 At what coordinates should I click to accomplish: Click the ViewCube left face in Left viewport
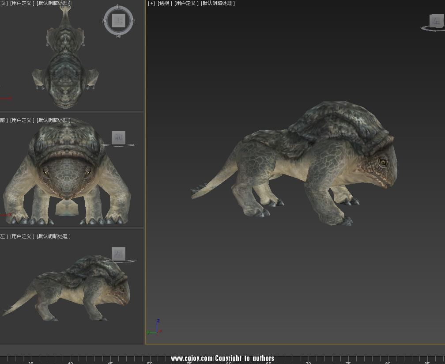click(x=118, y=254)
